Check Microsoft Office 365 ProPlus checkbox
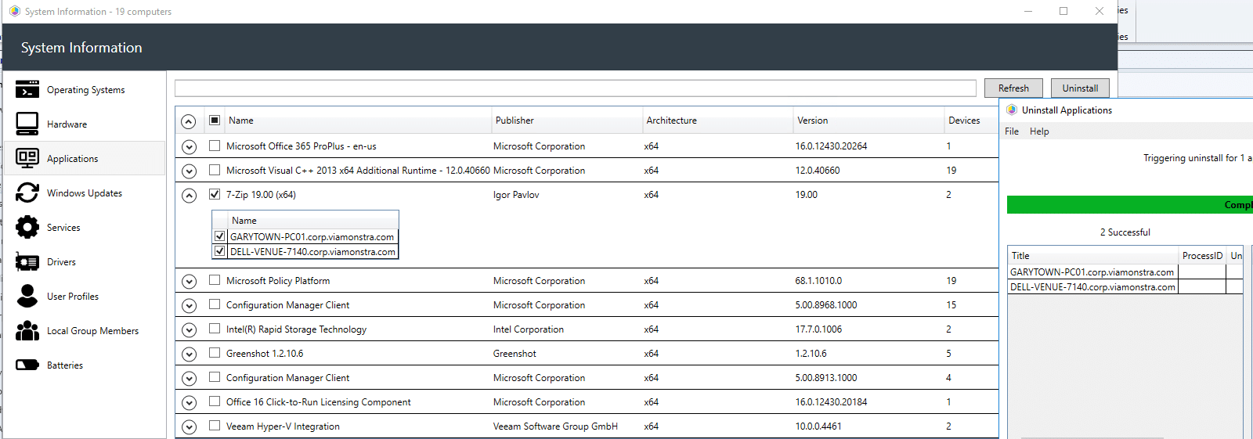The image size is (1253, 439). [215, 146]
